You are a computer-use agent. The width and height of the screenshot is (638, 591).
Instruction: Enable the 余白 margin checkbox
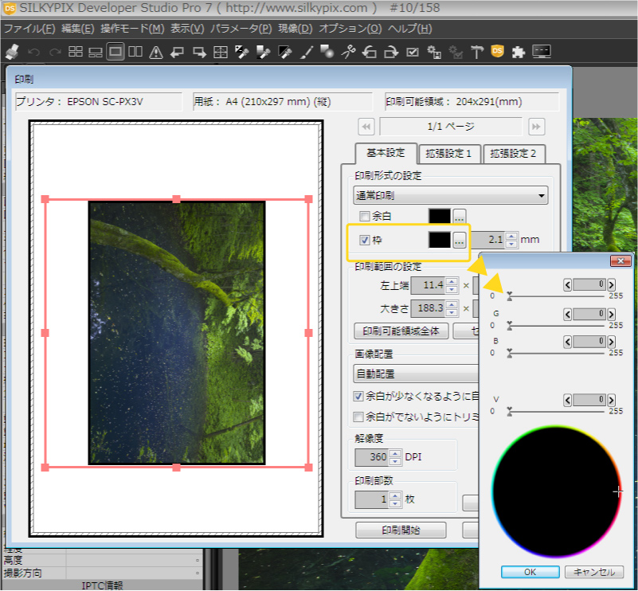pyautogui.click(x=365, y=216)
